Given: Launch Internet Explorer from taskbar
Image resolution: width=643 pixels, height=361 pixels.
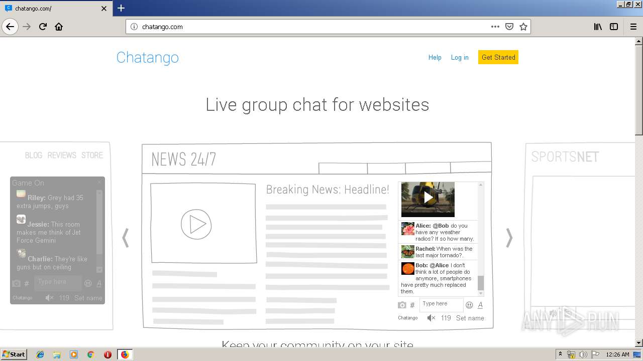Looking at the screenshot, I should (x=40, y=354).
